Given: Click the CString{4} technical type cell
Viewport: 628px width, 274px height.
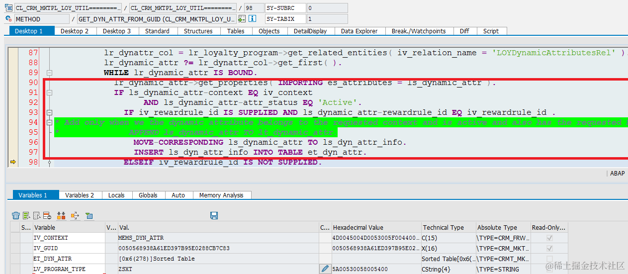Looking at the screenshot, I should (x=449, y=269).
